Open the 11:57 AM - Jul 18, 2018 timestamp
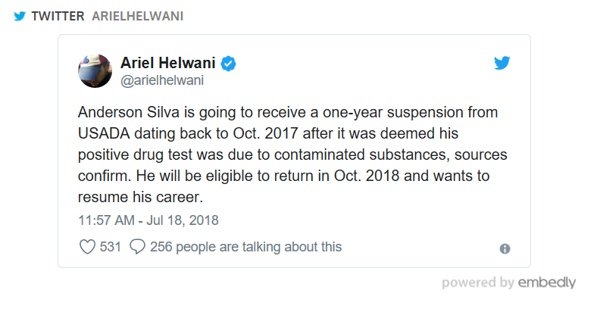The height and width of the screenshot is (312, 597). 148,220
